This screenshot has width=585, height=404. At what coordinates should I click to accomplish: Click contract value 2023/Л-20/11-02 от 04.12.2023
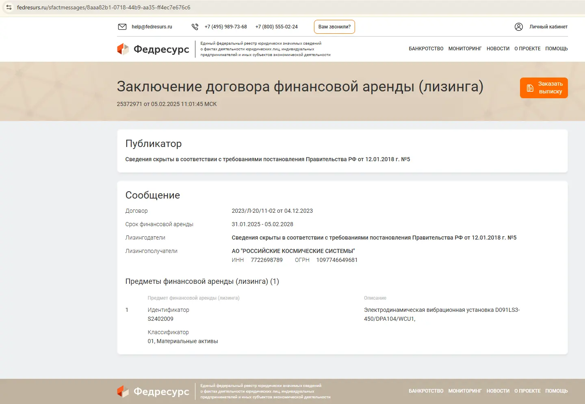tap(272, 211)
